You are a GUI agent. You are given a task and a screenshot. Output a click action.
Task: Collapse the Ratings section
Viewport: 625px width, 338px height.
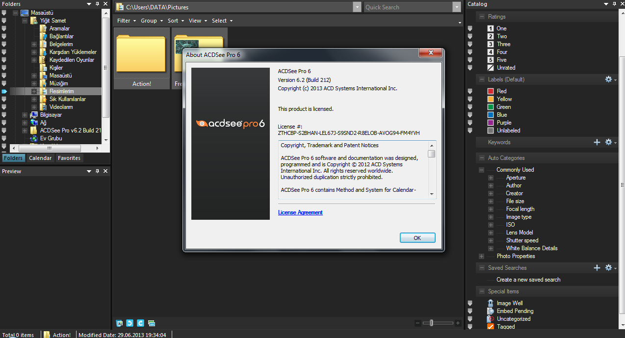point(483,16)
